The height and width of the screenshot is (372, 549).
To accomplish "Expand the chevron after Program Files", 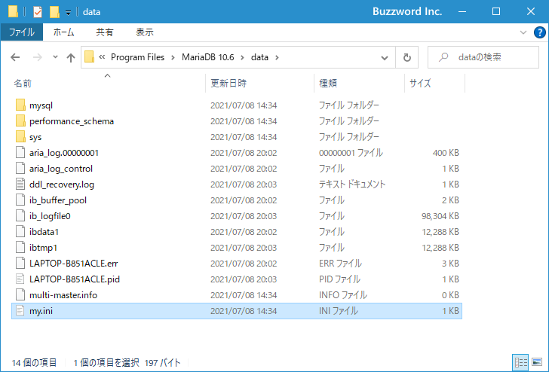I will pos(173,57).
